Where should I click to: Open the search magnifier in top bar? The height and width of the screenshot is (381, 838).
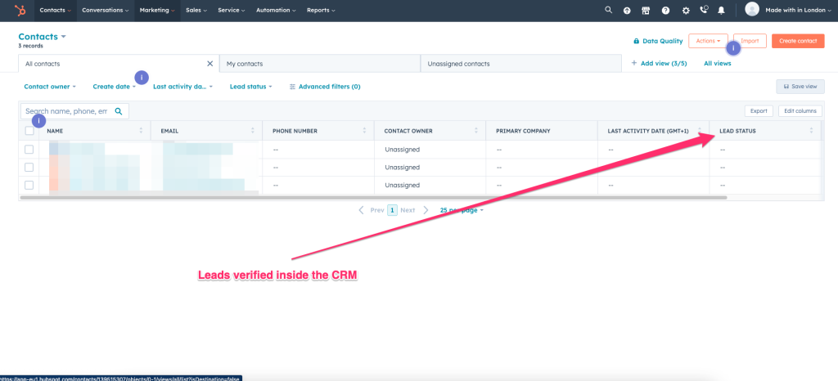pyautogui.click(x=608, y=10)
